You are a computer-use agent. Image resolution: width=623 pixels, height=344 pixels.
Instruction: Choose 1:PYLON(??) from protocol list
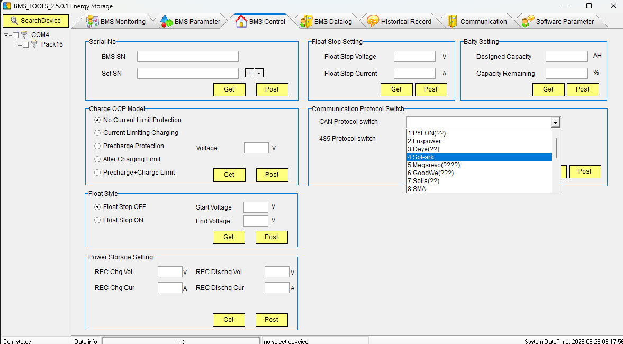coord(479,133)
